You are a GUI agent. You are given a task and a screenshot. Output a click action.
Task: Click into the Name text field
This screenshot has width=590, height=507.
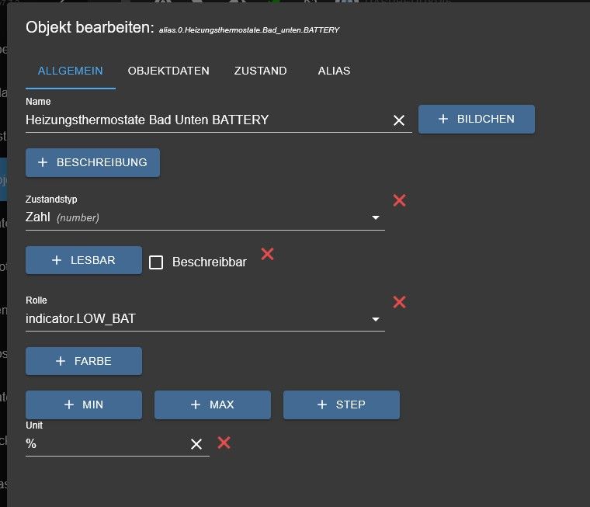tap(207, 120)
